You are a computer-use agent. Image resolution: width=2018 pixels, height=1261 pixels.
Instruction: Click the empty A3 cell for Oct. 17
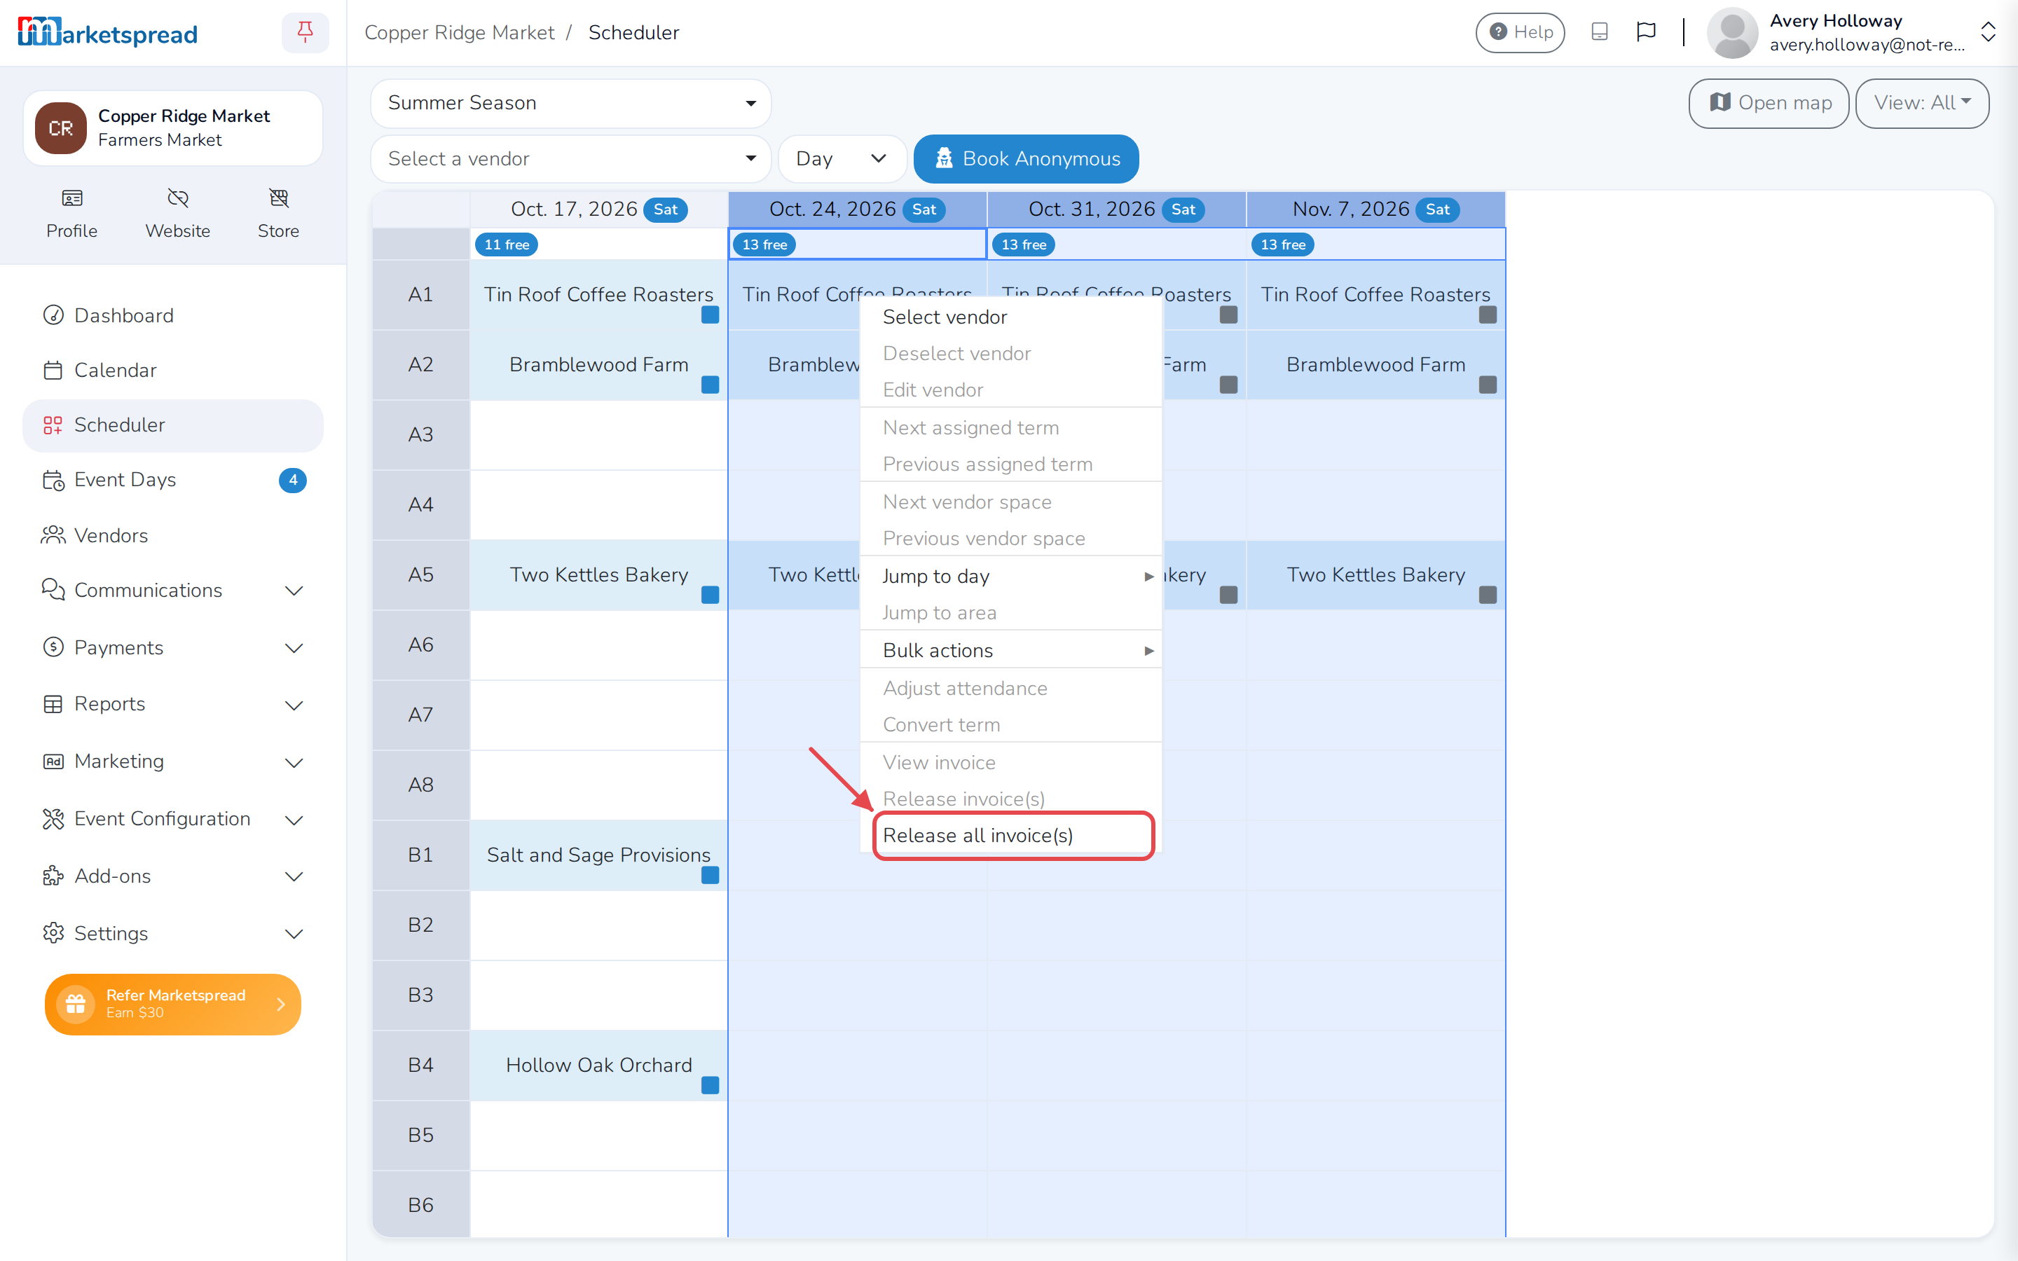coord(598,435)
